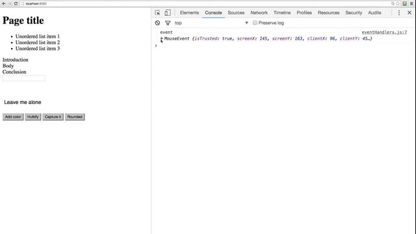Enable the Preserve log checkbox
Screen dimensions: 416x234
point(255,23)
